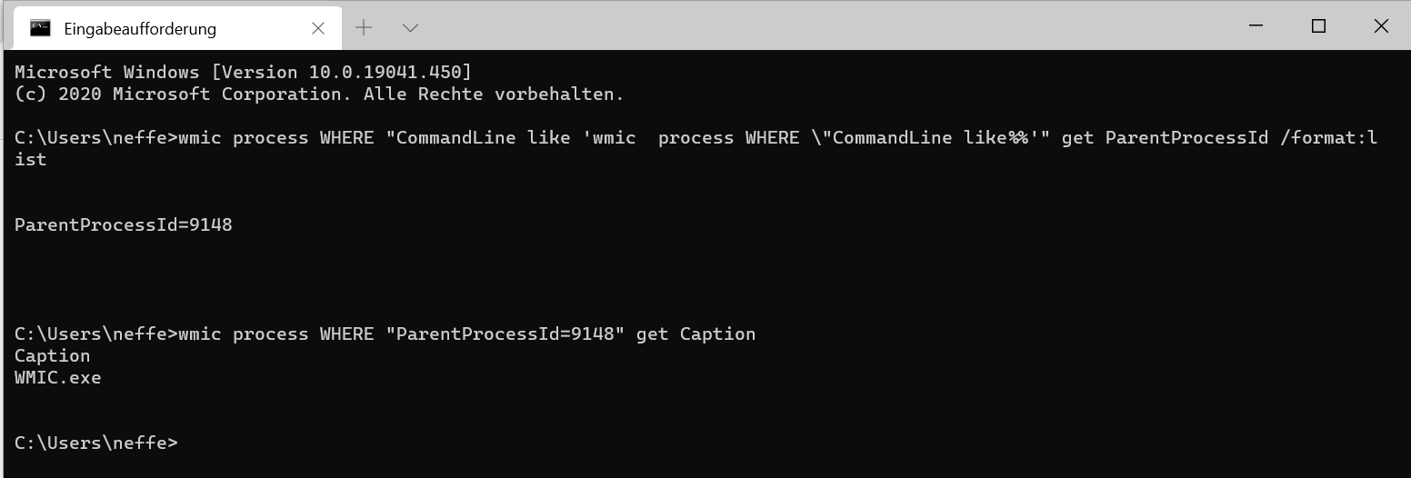Maximize the terminal window
Viewport: 1411px width, 478px height.
pos(1318,26)
